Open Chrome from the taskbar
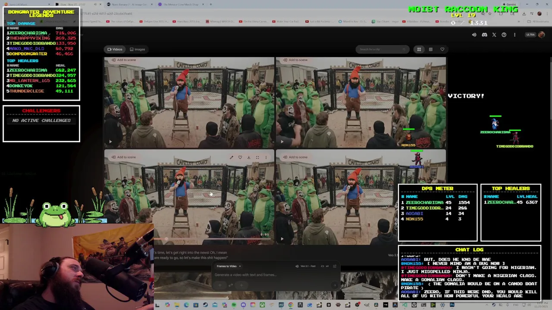552x310 pixels. (291, 305)
